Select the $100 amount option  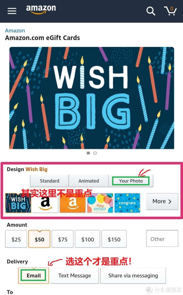[x=88, y=239]
